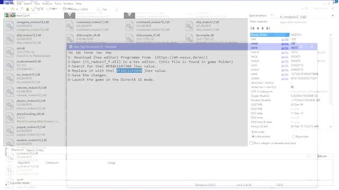The image size is (339, 190).
Task: Open HxD Tools menu
Action: (58, 4)
